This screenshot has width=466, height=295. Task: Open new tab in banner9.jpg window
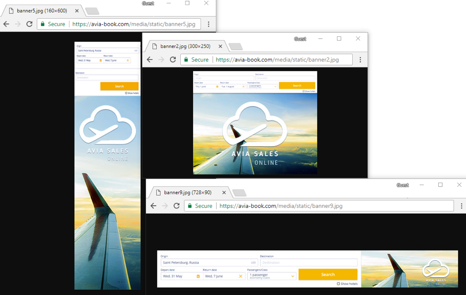click(x=239, y=193)
